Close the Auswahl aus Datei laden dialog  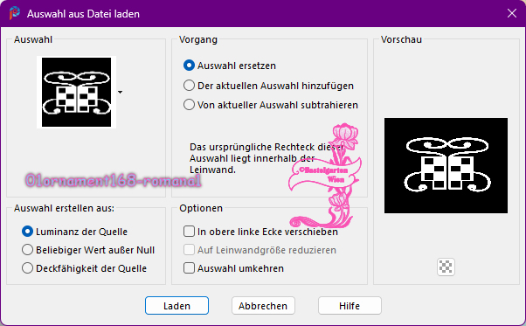coord(511,13)
